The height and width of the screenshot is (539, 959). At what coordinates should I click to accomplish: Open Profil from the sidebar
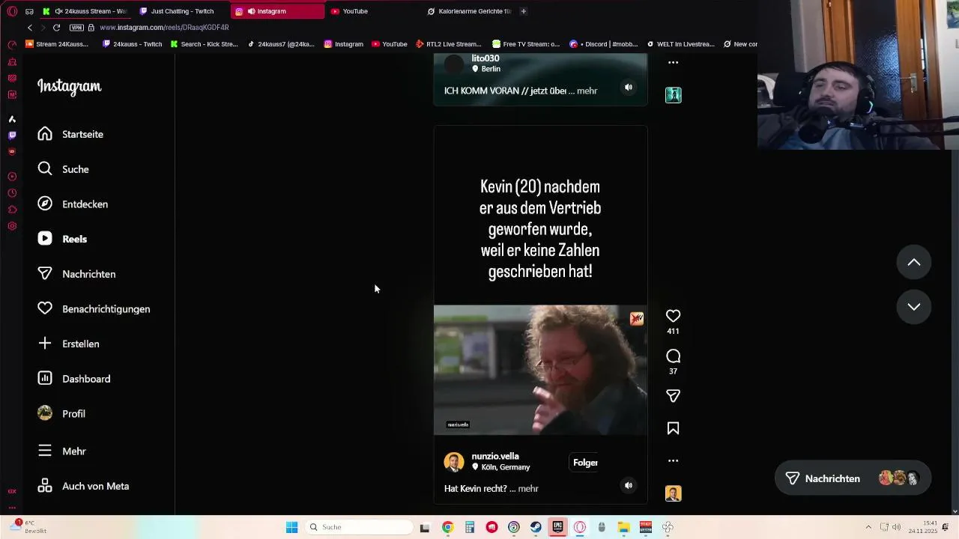click(61, 413)
